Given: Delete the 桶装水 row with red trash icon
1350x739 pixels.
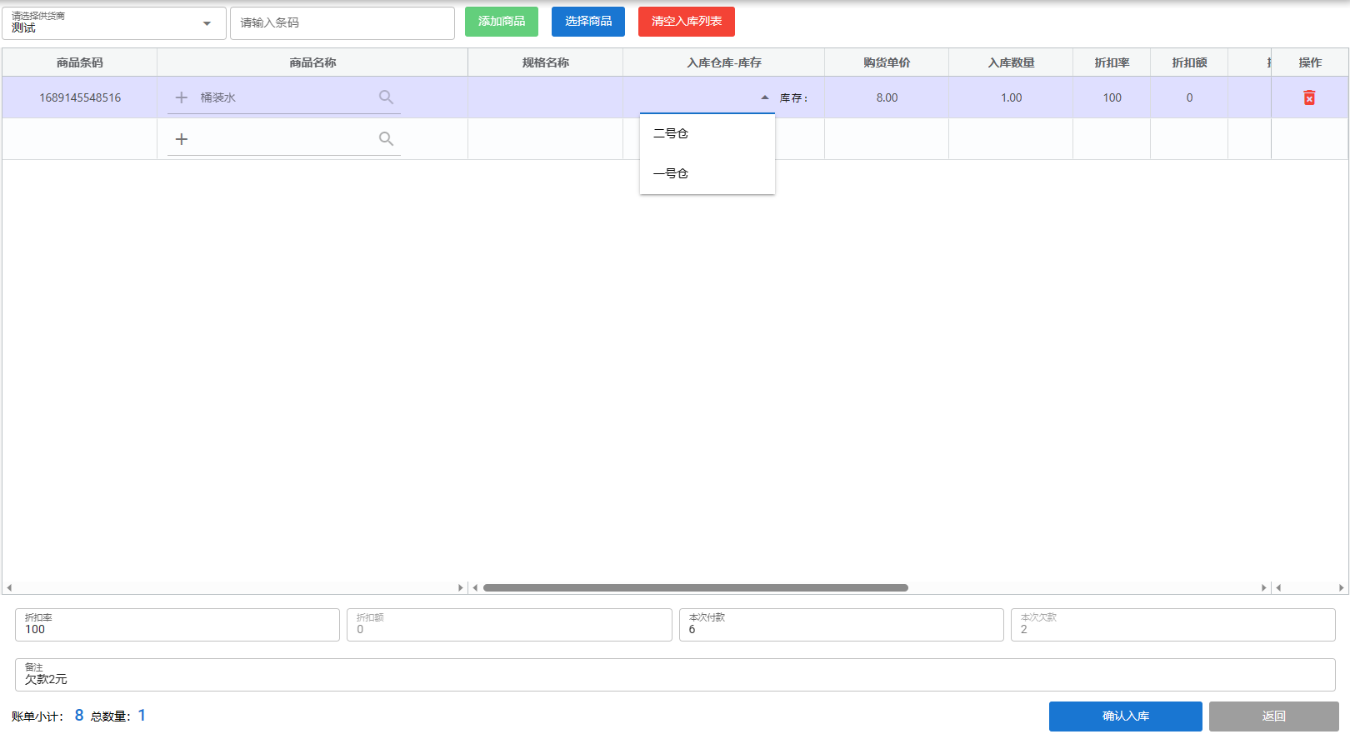Looking at the screenshot, I should (x=1309, y=97).
